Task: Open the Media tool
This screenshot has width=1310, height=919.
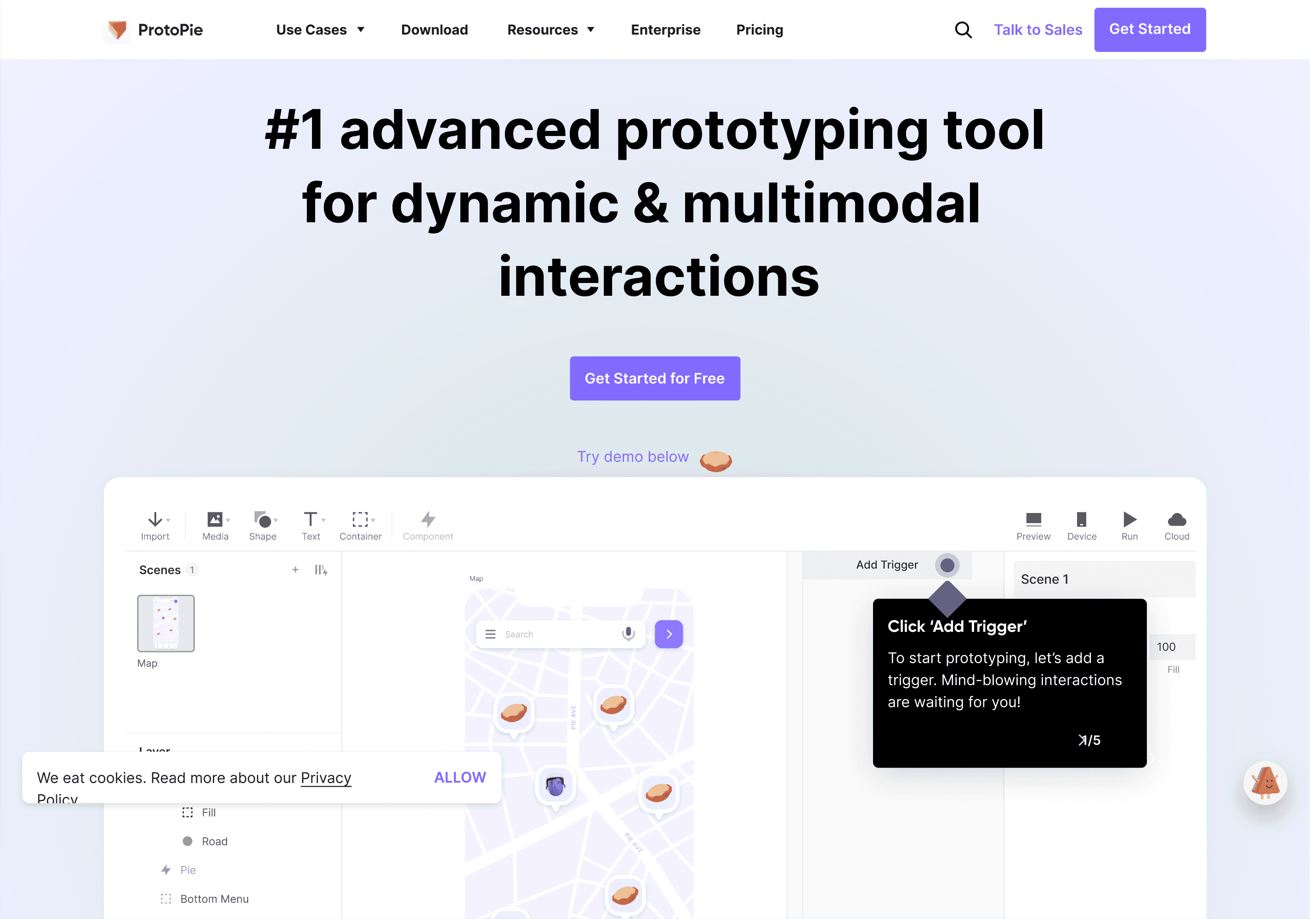Action: [x=214, y=524]
